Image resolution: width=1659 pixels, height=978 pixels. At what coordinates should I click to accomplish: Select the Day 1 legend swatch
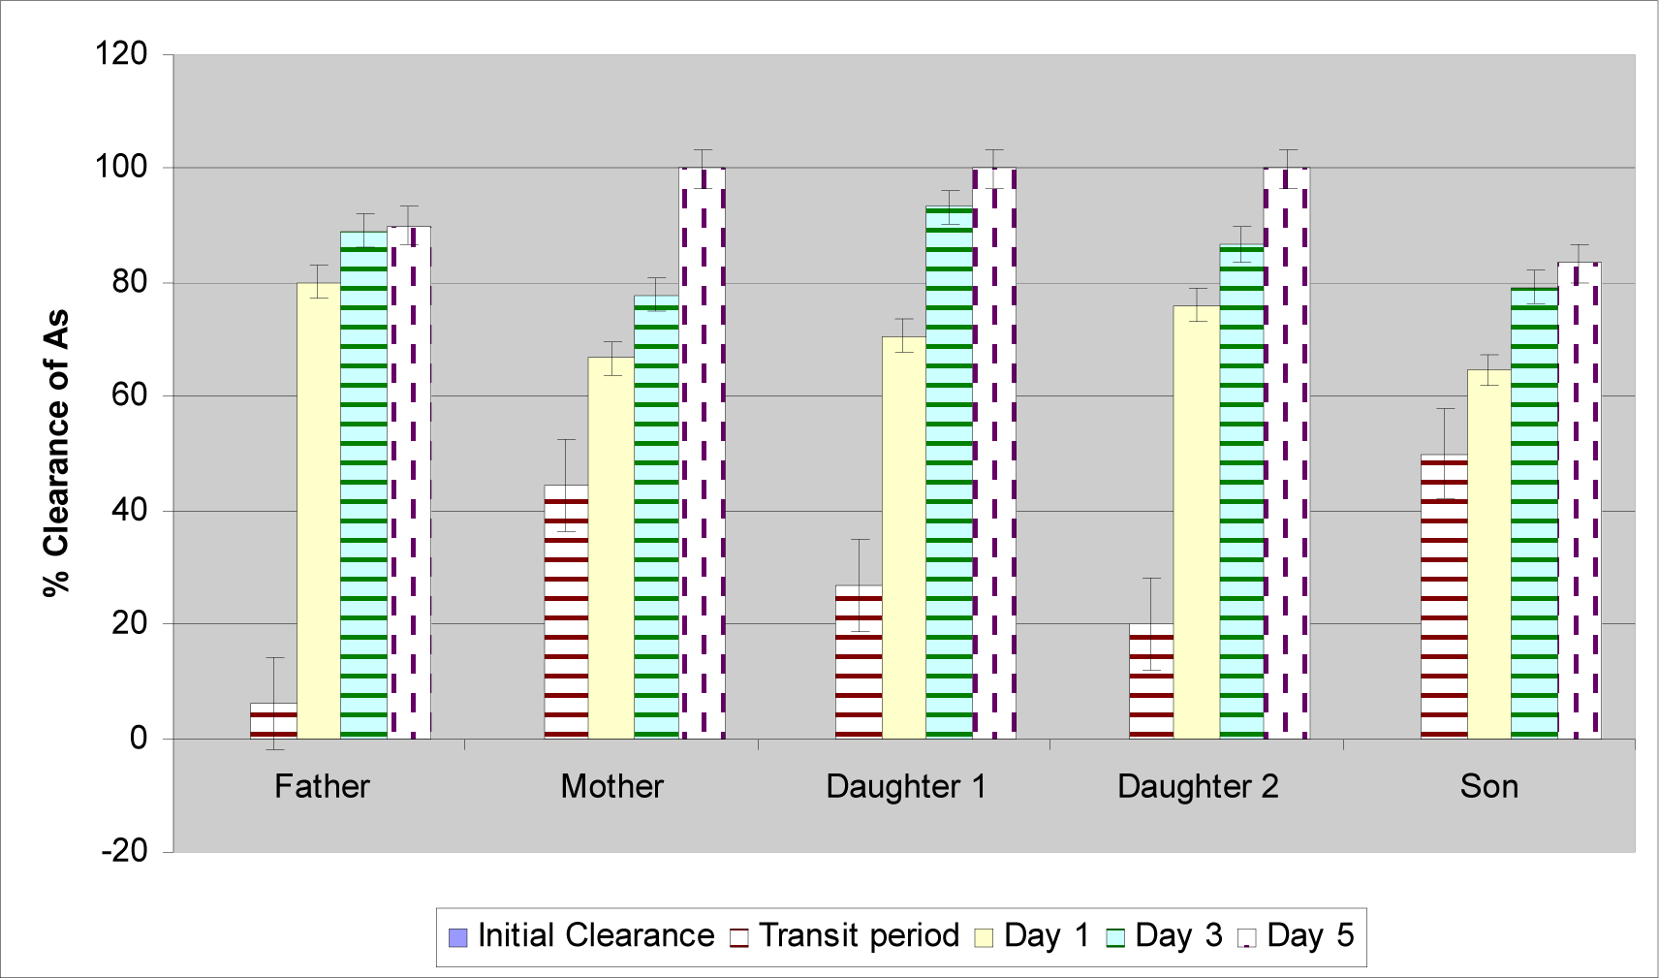tap(985, 937)
